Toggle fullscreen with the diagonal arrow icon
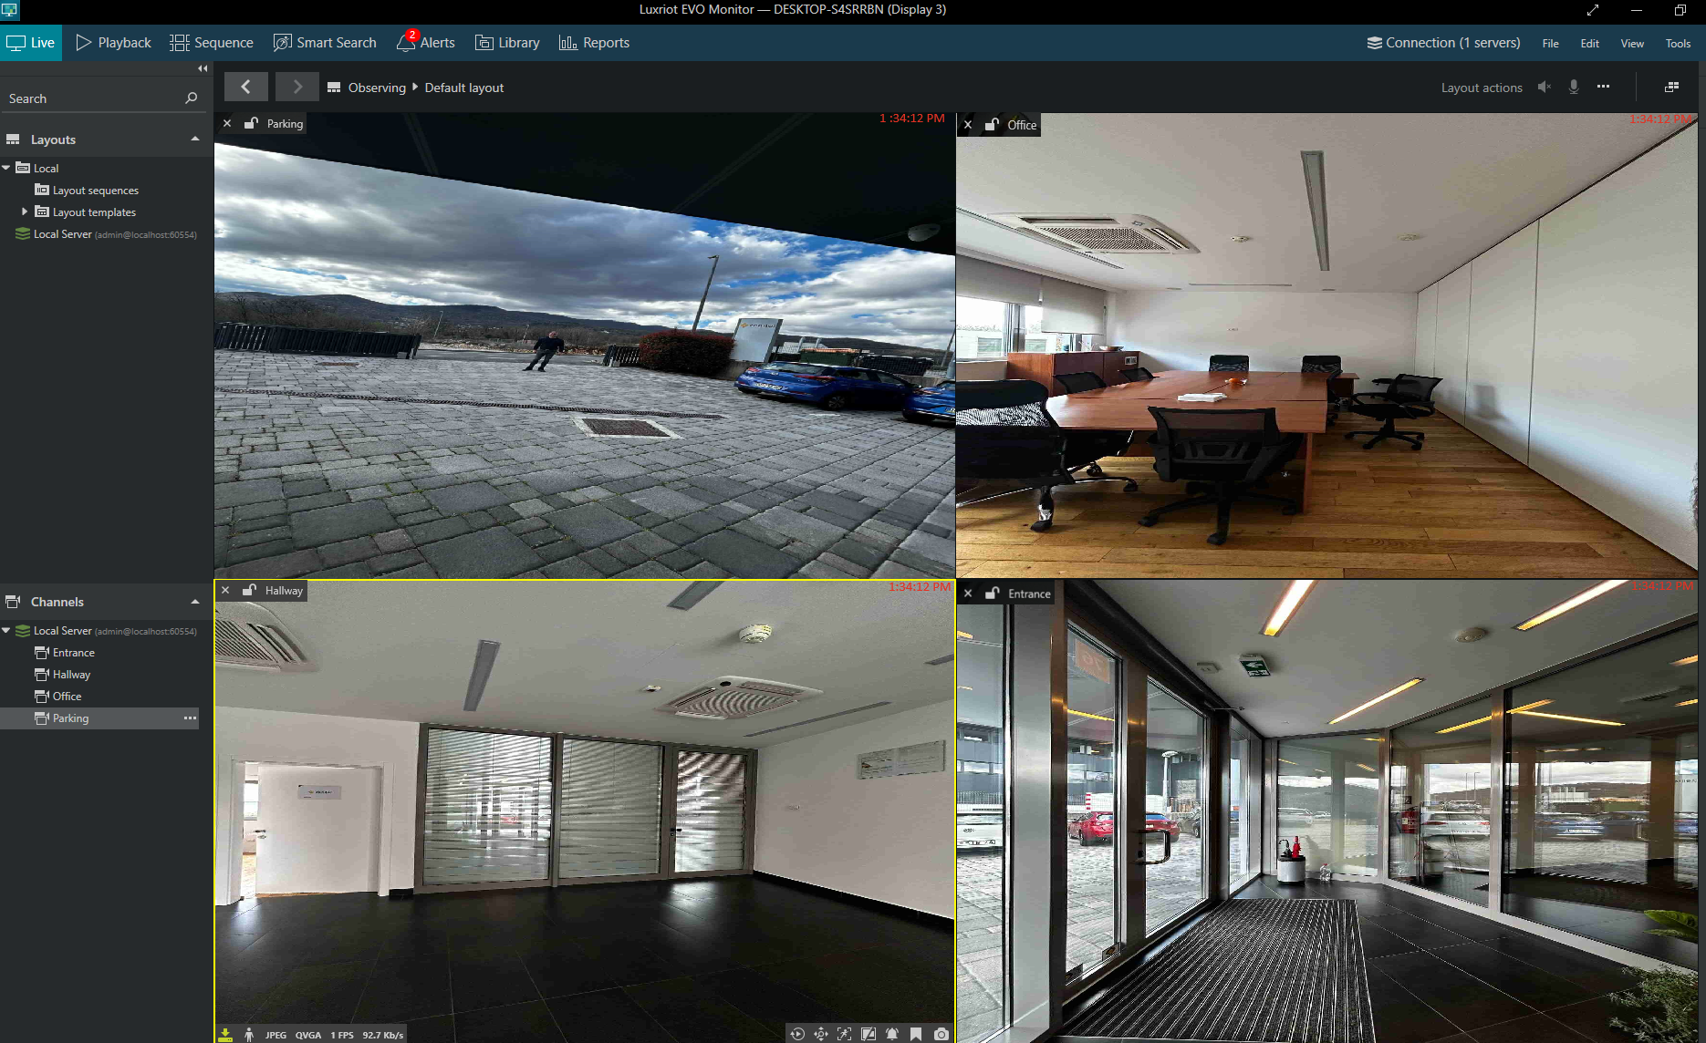The width and height of the screenshot is (1706, 1043). (x=1593, y=10)
